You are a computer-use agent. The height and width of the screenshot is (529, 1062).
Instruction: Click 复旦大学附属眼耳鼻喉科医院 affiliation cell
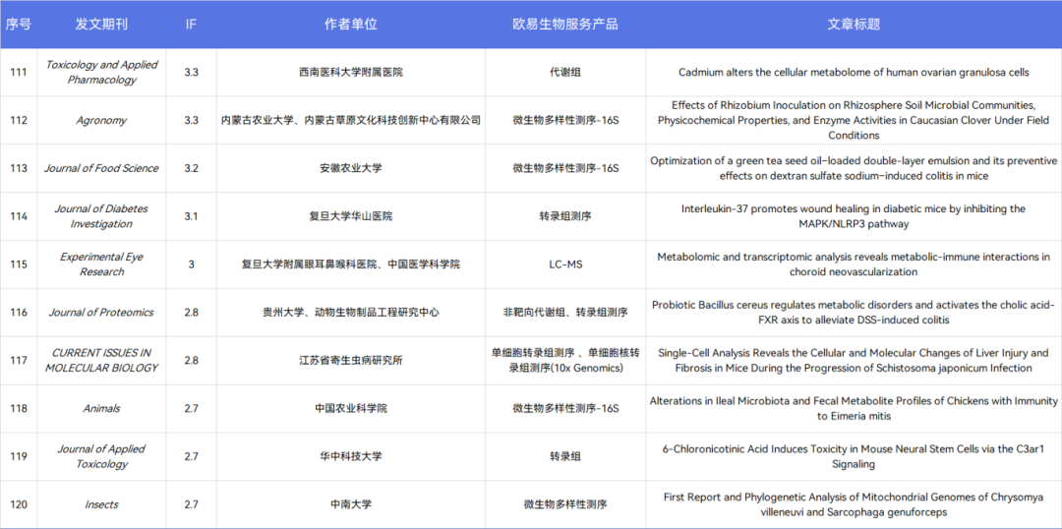[x=351, y=264]
